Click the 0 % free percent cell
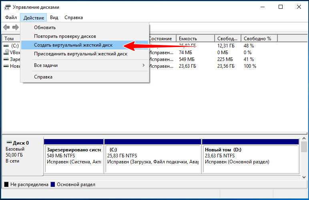This screenshot has height=200, width=309. 247,53
